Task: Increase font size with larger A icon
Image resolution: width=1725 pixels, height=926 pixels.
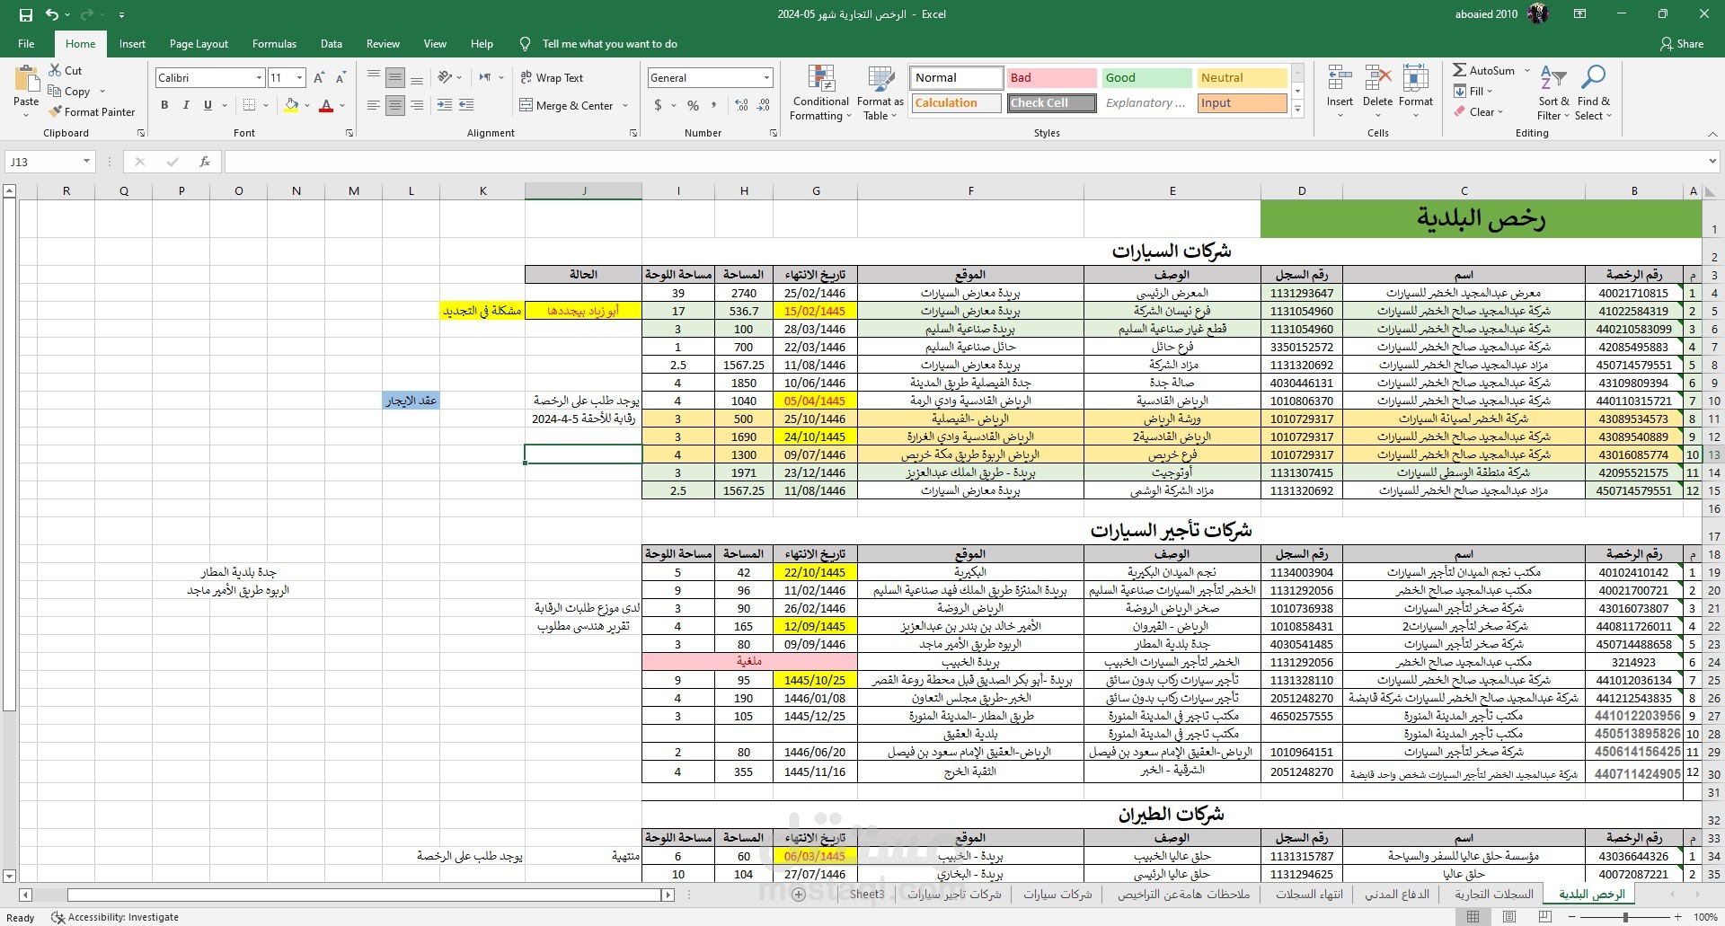Action: coord(319,78)
